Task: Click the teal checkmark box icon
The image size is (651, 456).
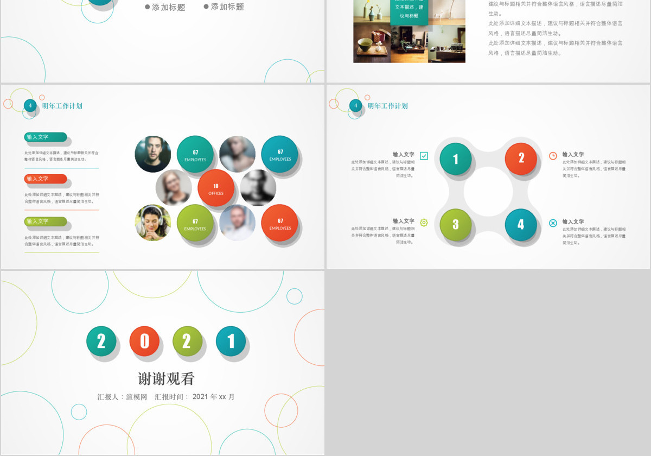Action: point(424,156)
